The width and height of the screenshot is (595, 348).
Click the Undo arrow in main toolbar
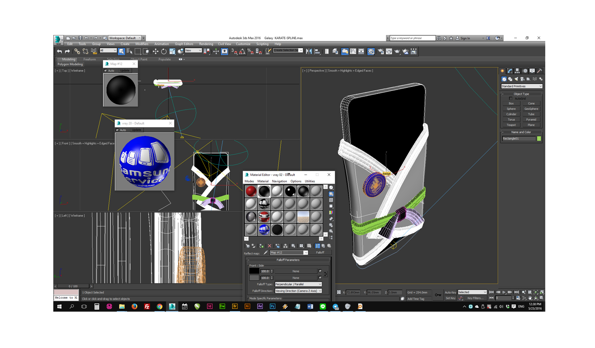tap(59, 51)
